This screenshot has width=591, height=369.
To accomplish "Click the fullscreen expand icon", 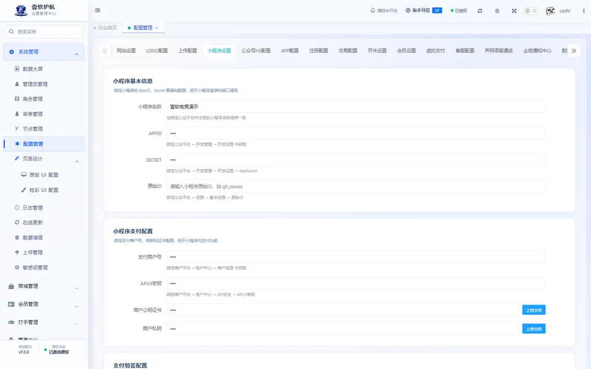I will point(514,11).
